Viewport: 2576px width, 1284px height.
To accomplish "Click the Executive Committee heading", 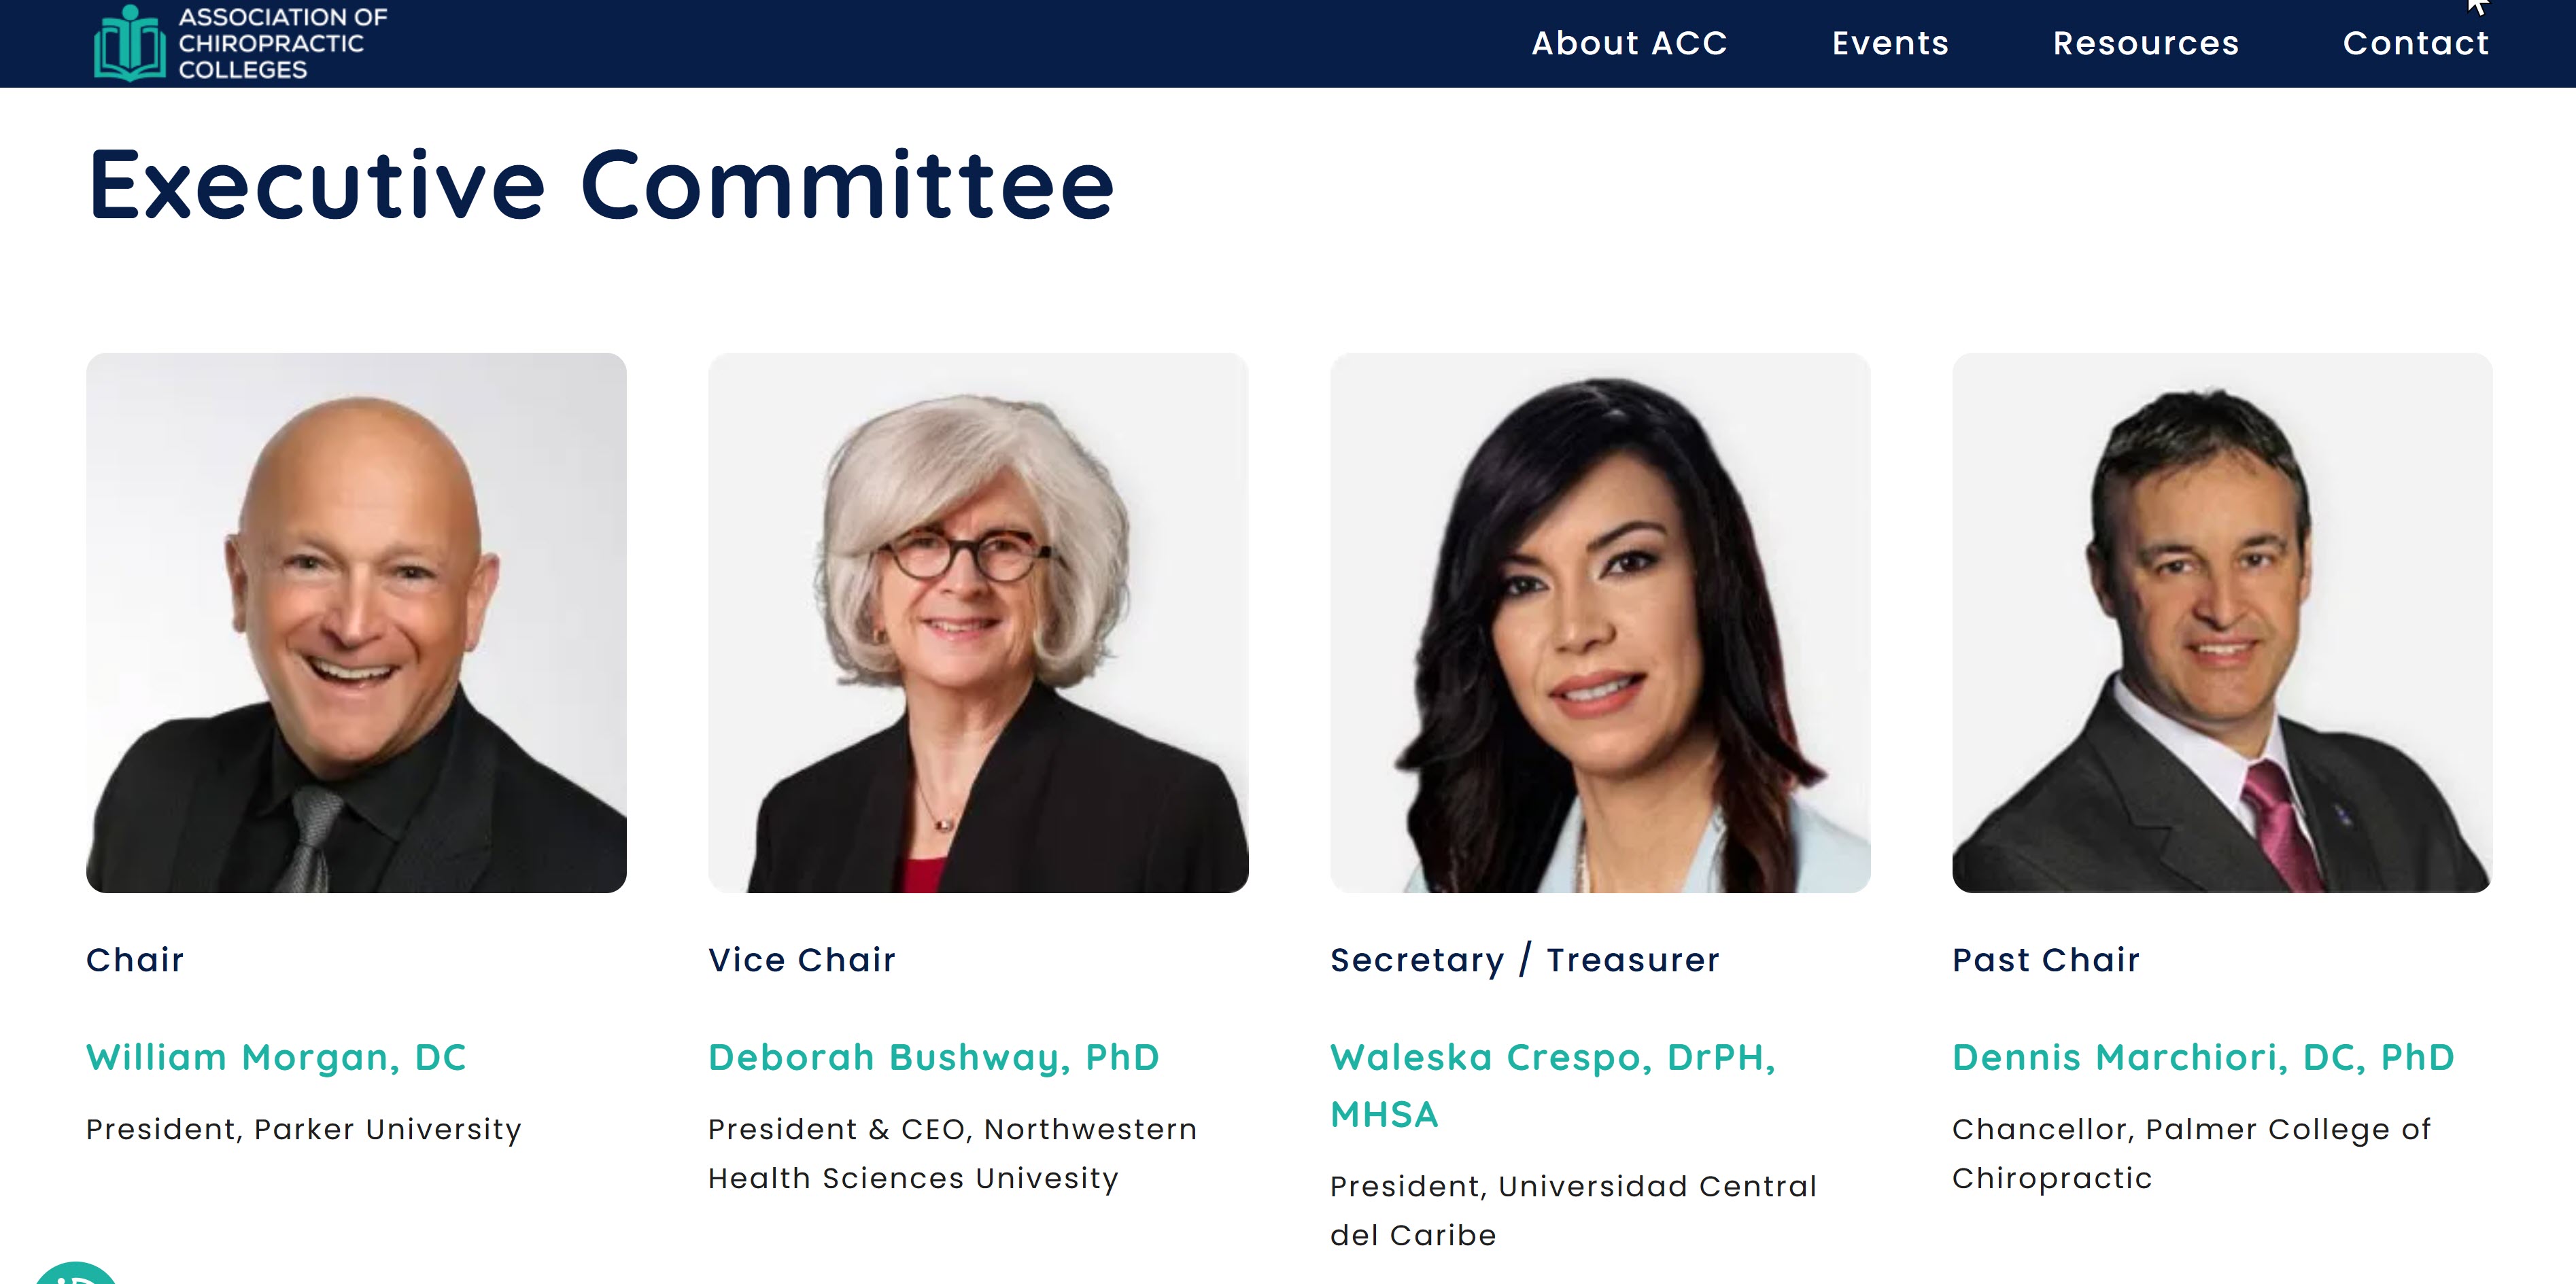I will (x=601, y=185).
